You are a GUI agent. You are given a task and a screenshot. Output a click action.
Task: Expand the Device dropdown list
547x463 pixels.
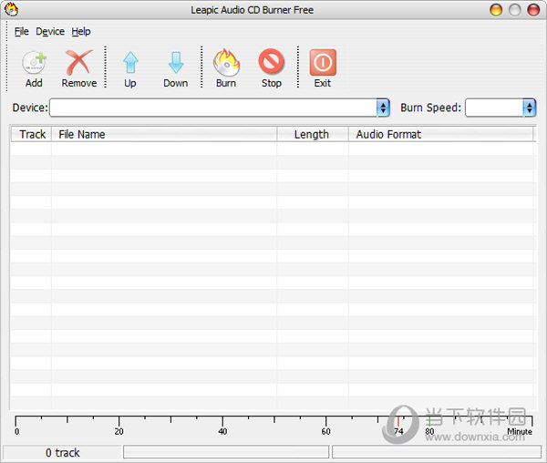[x=383, y=108]
